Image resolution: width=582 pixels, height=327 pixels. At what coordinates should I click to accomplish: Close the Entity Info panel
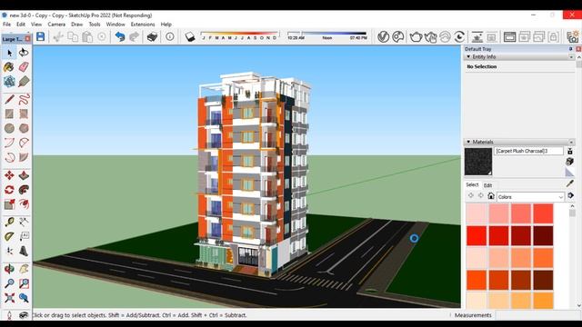571,56
